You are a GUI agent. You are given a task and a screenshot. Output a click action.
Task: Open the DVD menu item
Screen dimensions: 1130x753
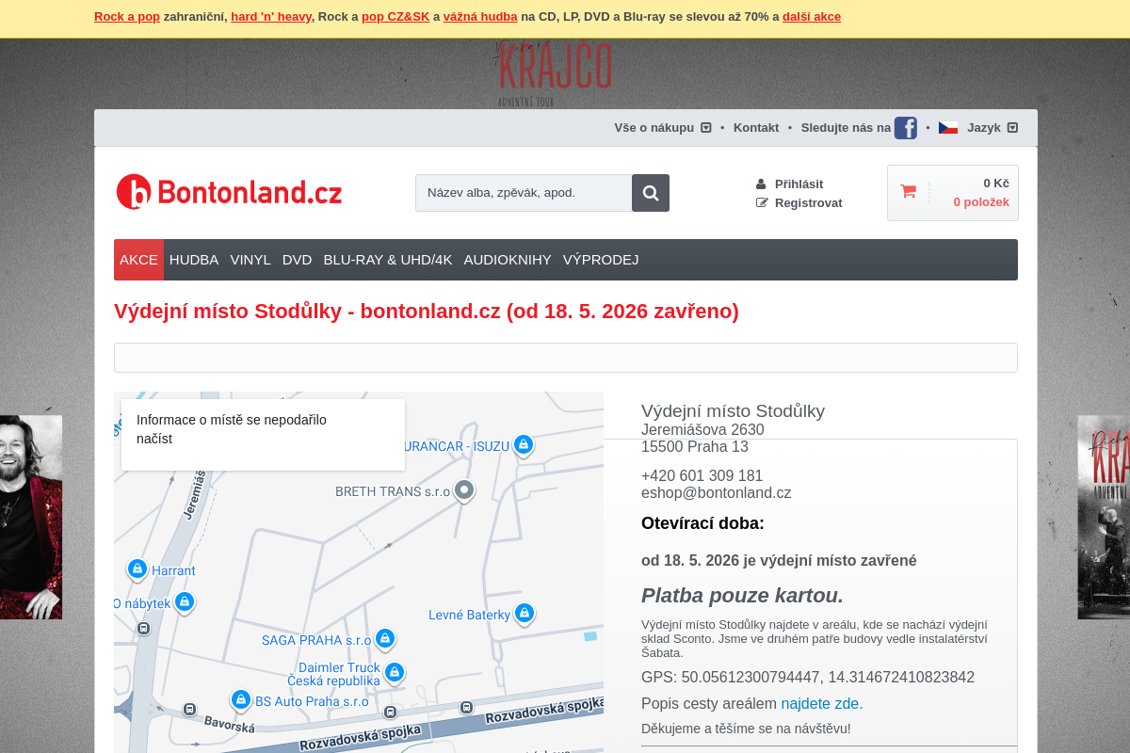coord(297,260)
